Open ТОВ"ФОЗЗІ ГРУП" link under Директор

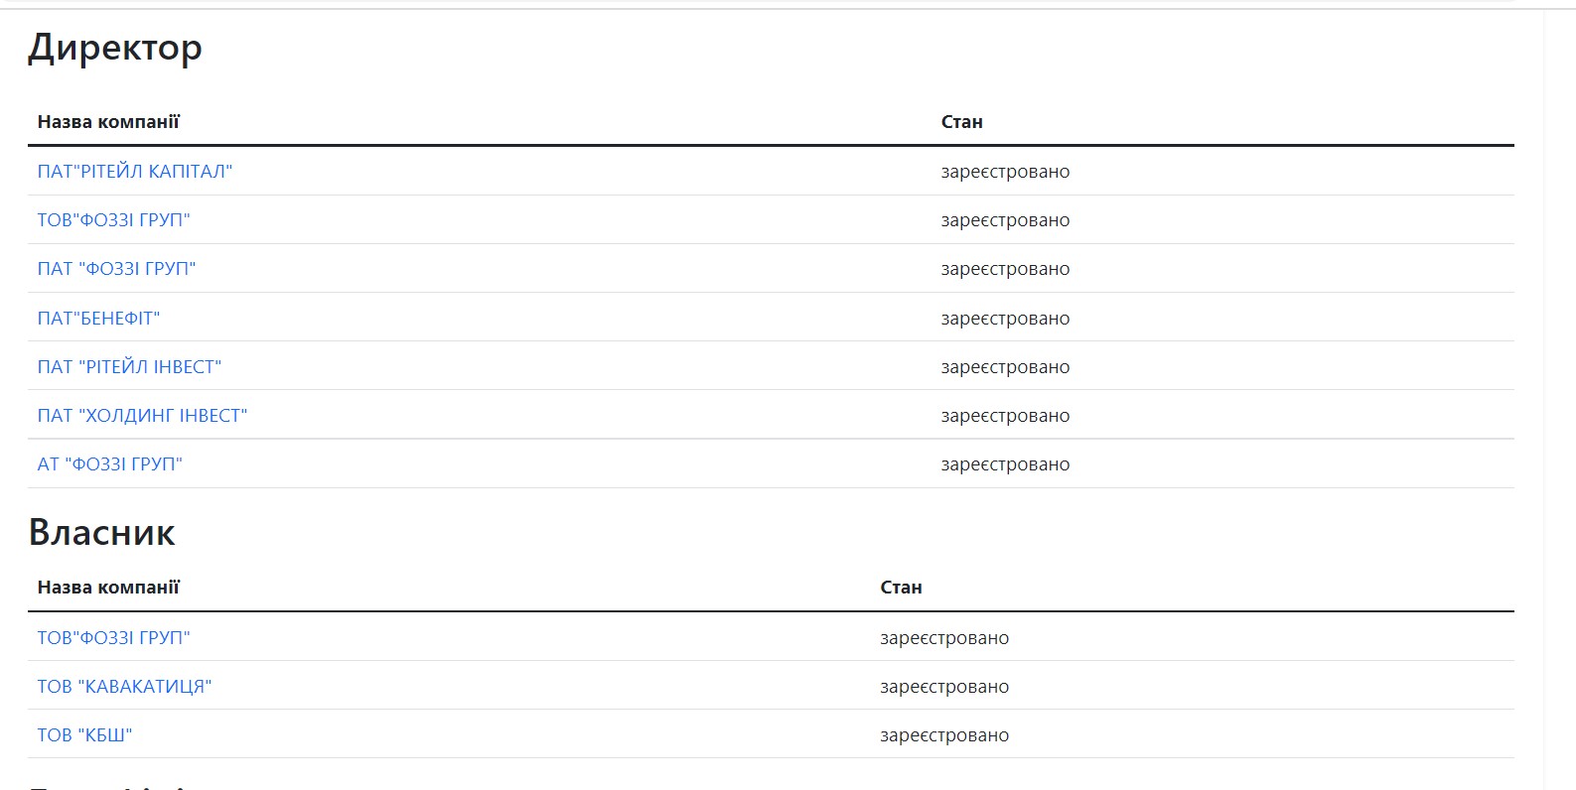[x=113, y=220]
